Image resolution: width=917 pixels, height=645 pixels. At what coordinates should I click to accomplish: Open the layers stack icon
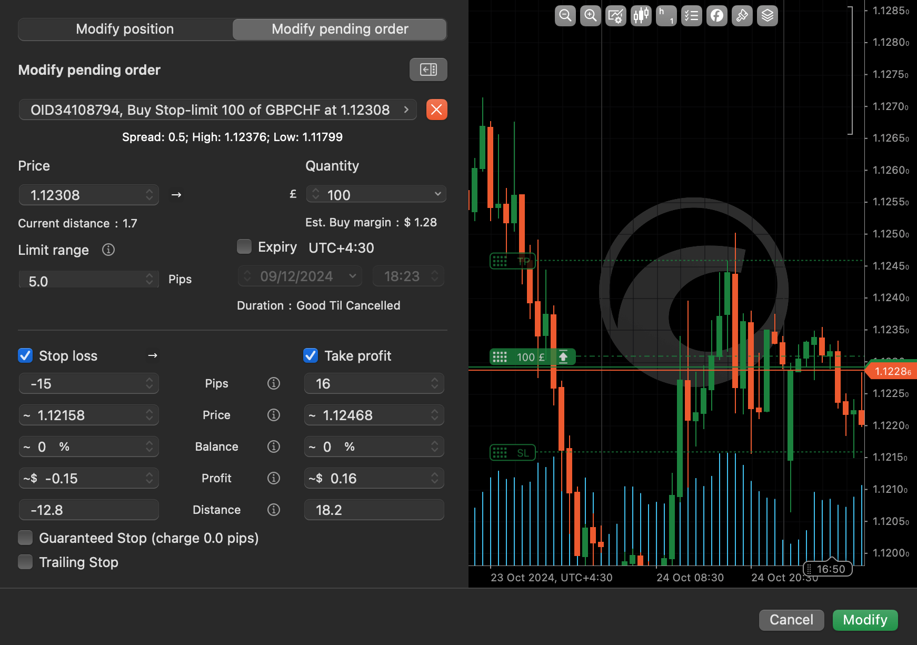[767, 16]
